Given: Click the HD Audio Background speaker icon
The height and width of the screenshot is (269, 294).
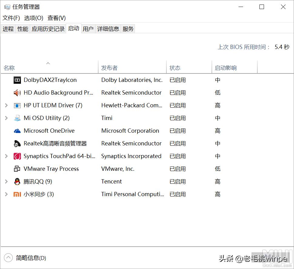Looking at the screenshot, I should tap(17, 93).
